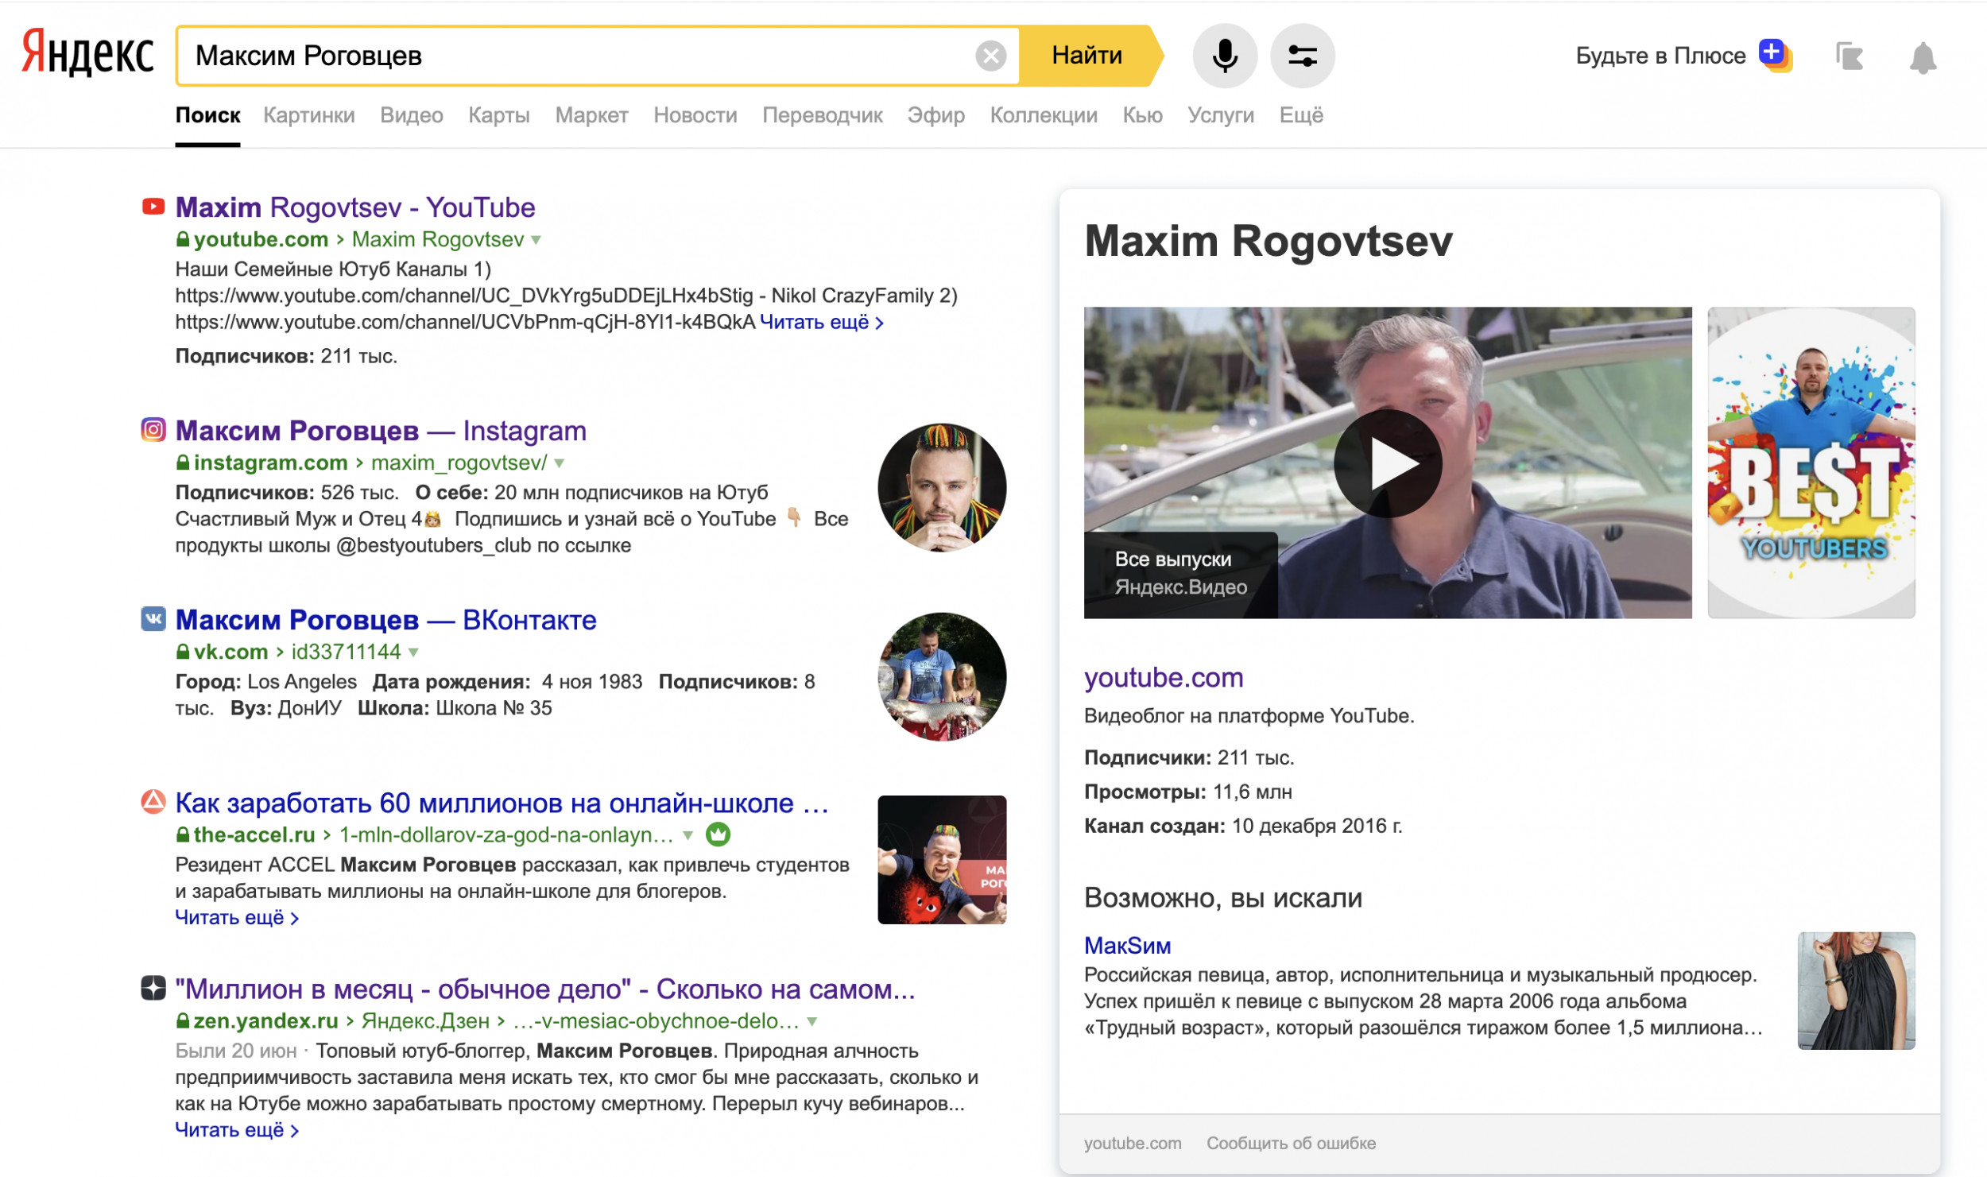Expand dropdown arrow next to youtube.com result
1987x1177 pixels.
(x=536, y=240)
